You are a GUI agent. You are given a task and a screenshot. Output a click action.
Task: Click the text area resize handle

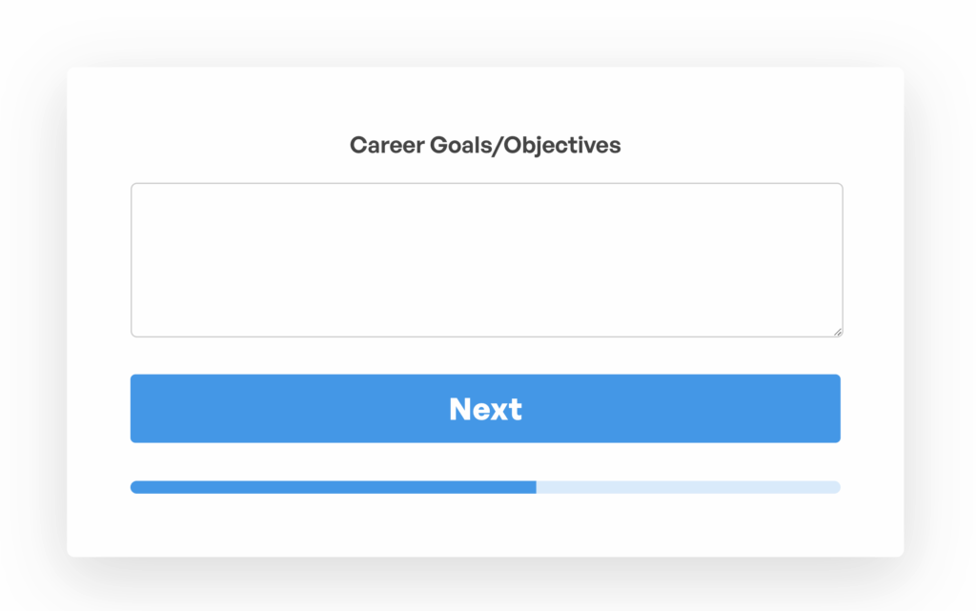click(838, 332)
